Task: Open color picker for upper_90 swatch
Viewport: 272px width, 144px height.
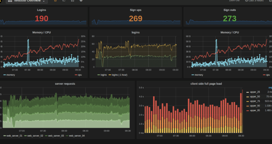Action: (248, 106)
